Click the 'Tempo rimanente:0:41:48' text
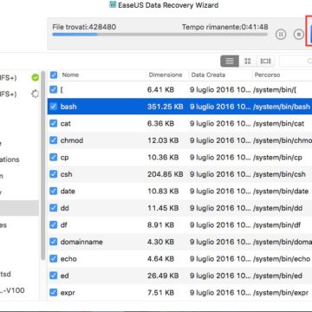Screen dimensions: 312x312 click(225, 27)
